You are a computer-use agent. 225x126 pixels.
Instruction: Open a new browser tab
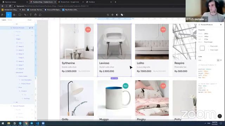pyautogui.click(x=115, y=2)
